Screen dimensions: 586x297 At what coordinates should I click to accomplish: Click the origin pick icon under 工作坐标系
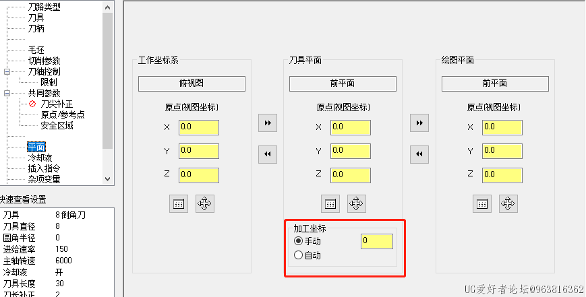pyautogui.click(x=205, y=204)
